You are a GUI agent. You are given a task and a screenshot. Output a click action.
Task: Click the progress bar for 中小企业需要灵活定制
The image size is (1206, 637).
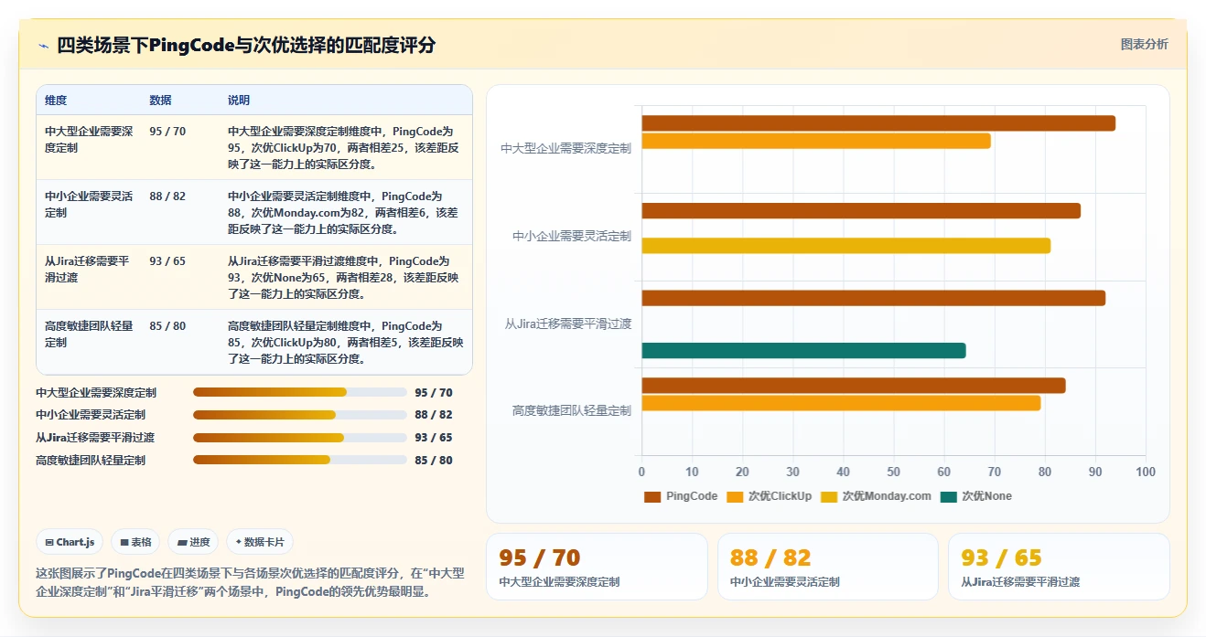coord(300,415)
